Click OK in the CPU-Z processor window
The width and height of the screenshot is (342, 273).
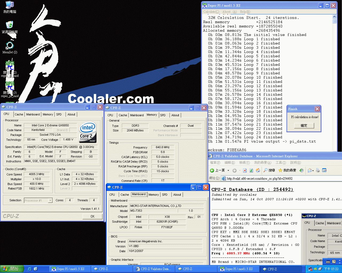click(92, 216)
